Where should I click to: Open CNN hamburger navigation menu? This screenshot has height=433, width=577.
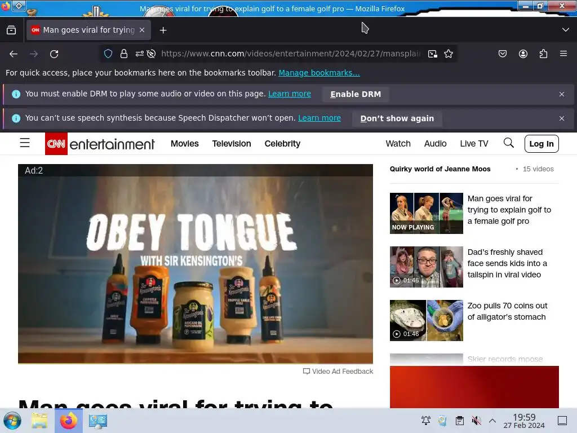pyautogui.click(x=25, y=143)
